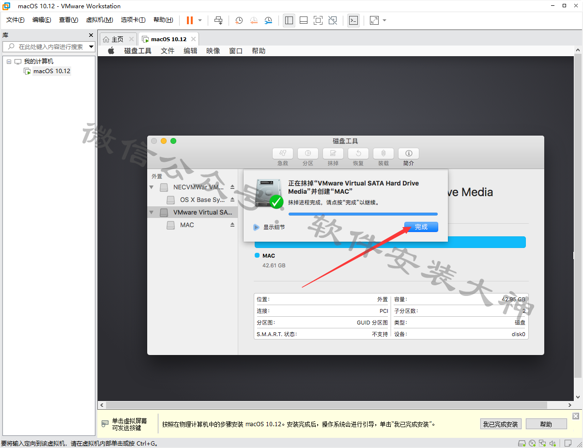This screenshot has width=583, height=448.
Task: Click the 装载 mount tool
Action: (x=384, y=154)
